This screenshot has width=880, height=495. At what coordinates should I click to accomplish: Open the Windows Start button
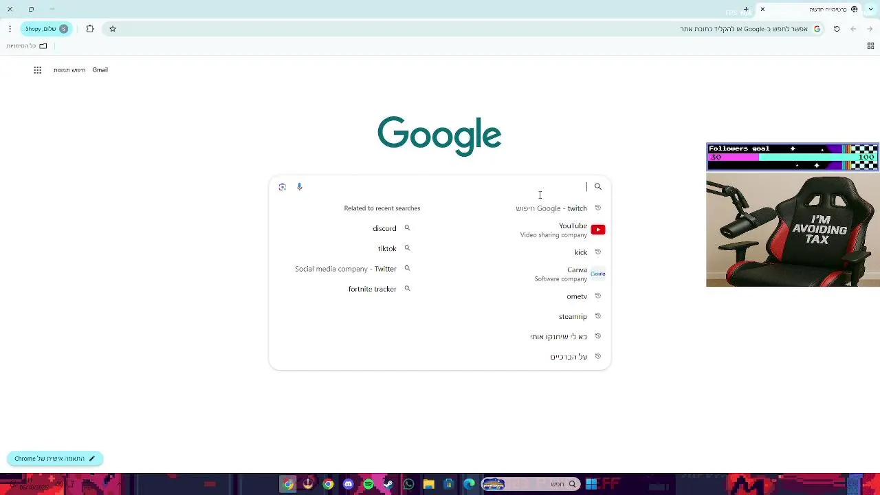(591, 485)
